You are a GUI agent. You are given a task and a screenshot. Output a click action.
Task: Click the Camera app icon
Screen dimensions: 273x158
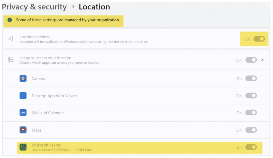click(x=23, y=79)
